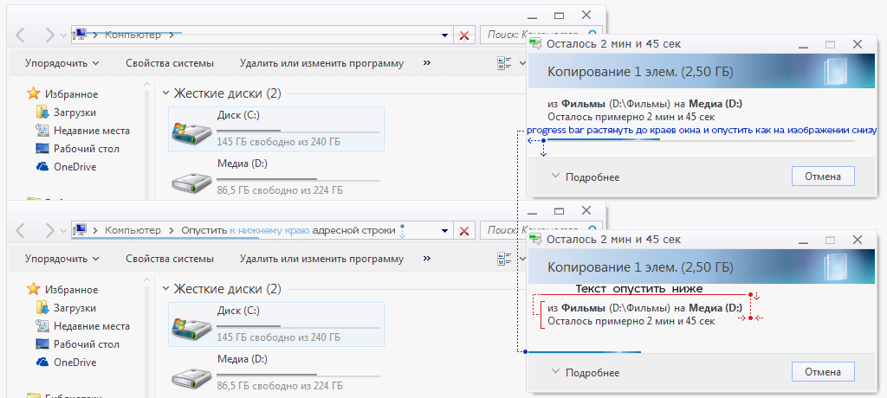This screenshot has width=887, height=398.
Task: Select Медиа (D:) drive in the bottom Explorer window
Action: (275, 372)
